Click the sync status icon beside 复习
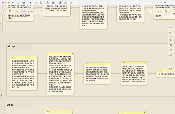The height and width of the screenshot is (114, 175). [x=166, y=11]
